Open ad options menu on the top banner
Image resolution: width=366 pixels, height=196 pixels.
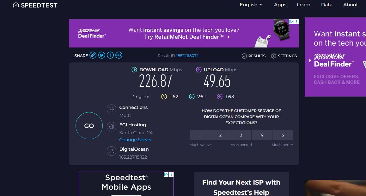[x=296, y=22]
